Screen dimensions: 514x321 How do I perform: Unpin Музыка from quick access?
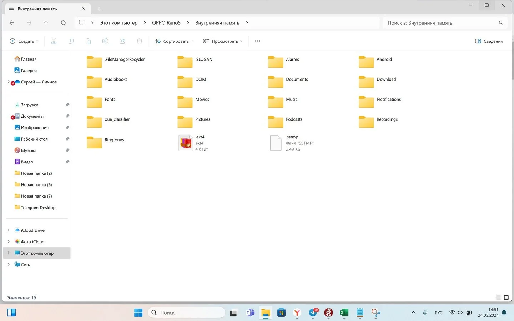point(67,151)
